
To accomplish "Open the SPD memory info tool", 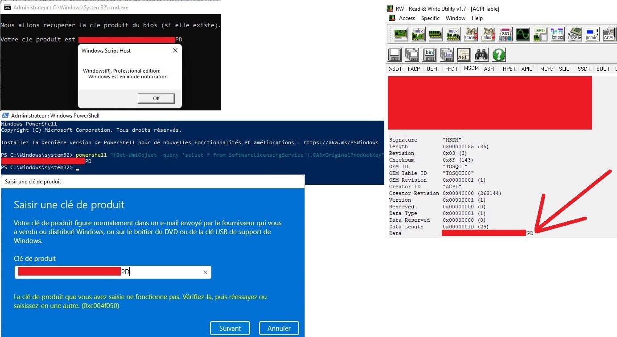I will click(540, 34).
